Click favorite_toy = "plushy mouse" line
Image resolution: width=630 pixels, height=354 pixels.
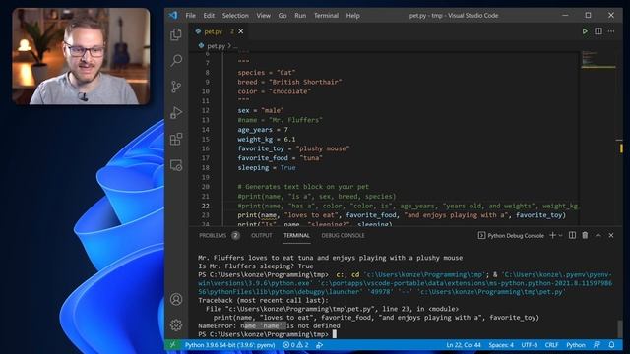[x=293, y=148]
